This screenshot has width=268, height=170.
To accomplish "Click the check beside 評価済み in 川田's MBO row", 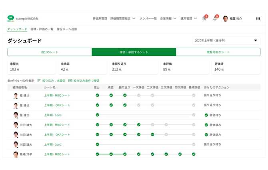I will (206, 125).
